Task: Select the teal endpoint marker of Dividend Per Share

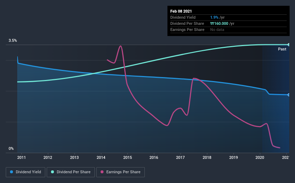Action: (x=289, y=45)
